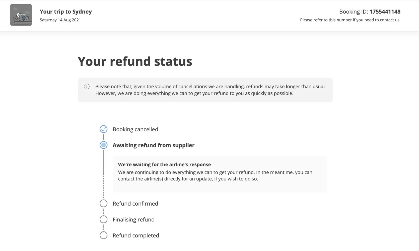Click the Refund confirmed step circle

[x=103, y=203]
